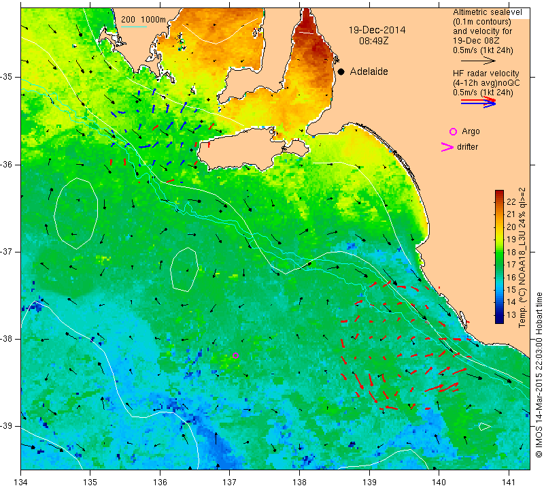The image size is (544, 490).
Task: Click the Adelaide label text
Action: [369, 72]
